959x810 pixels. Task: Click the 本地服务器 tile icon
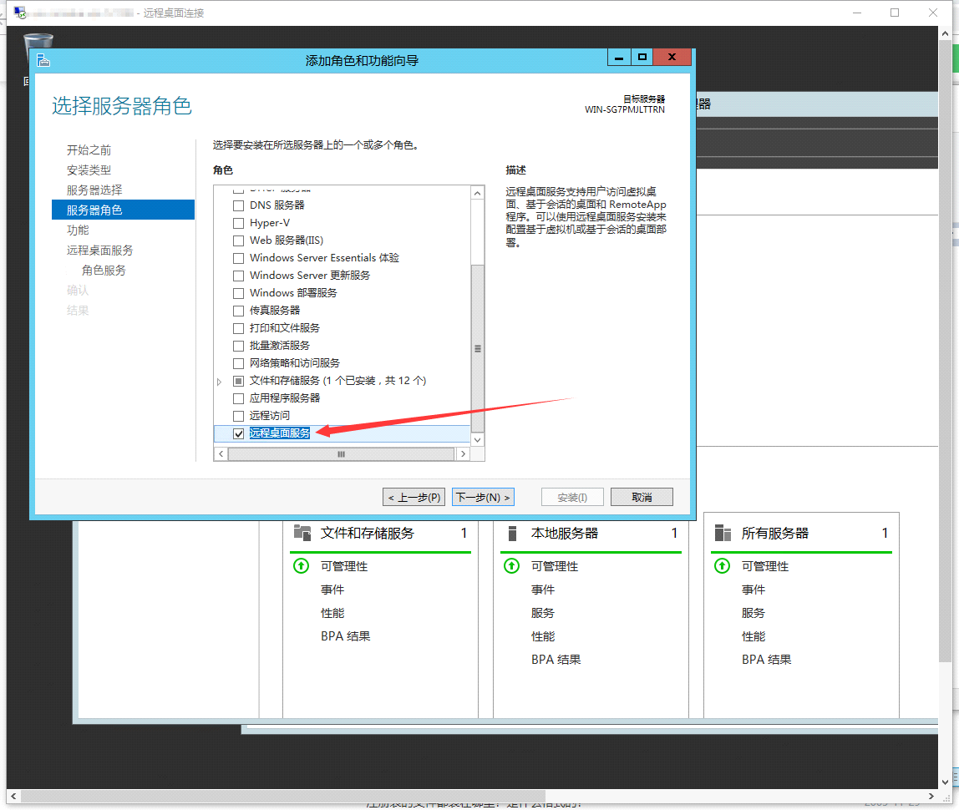tap(513, 533)
